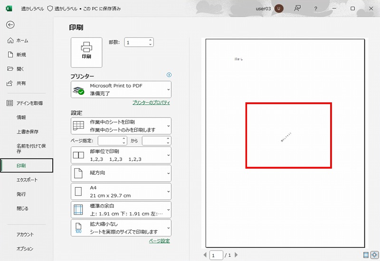Screen dimensions: 380x261
Task: Open the 縦方向 orientation dropdown
Action: tap(121, 173)
